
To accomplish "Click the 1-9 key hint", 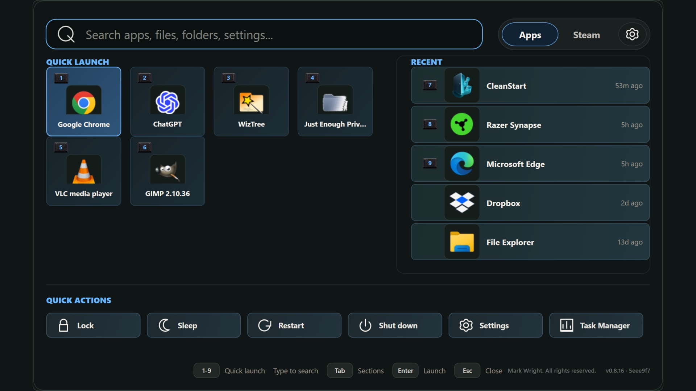I will [206, 370].
